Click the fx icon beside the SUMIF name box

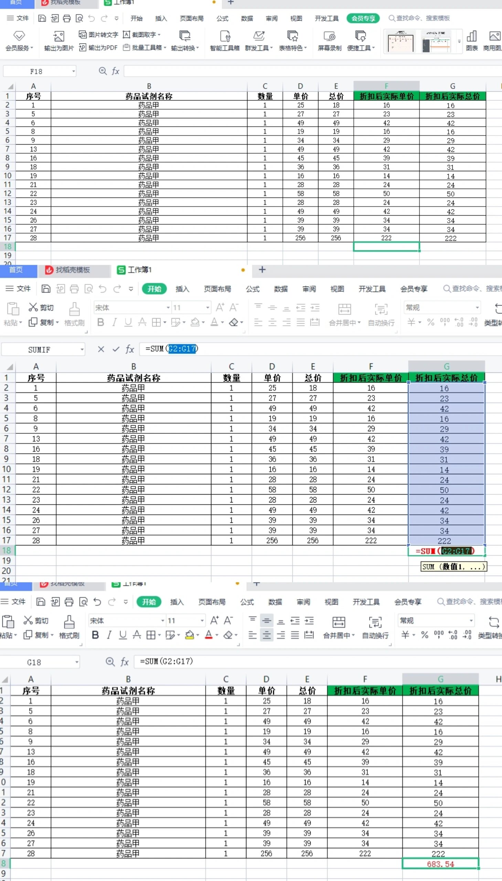point(130,349)
